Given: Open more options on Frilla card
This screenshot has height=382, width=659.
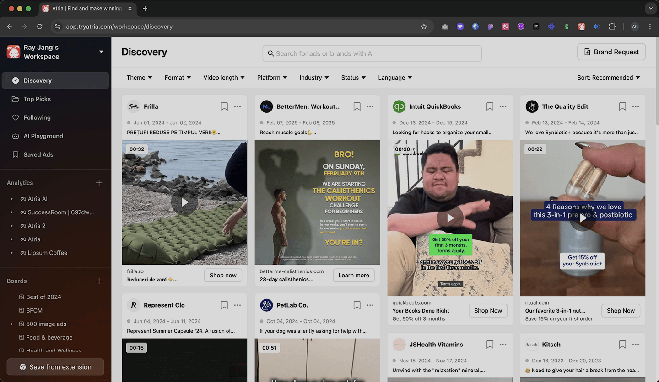Looking at the screenshot, I should click(238, 106).
